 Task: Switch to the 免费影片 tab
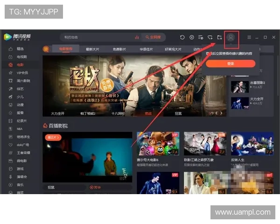[119, 49]
